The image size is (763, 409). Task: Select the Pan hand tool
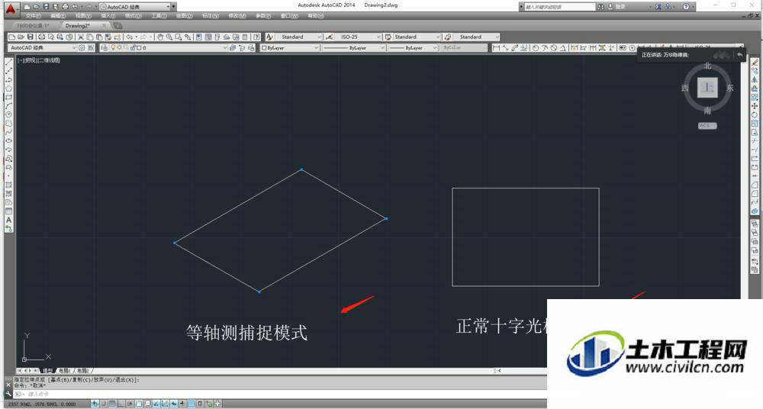tap(160, 37)
